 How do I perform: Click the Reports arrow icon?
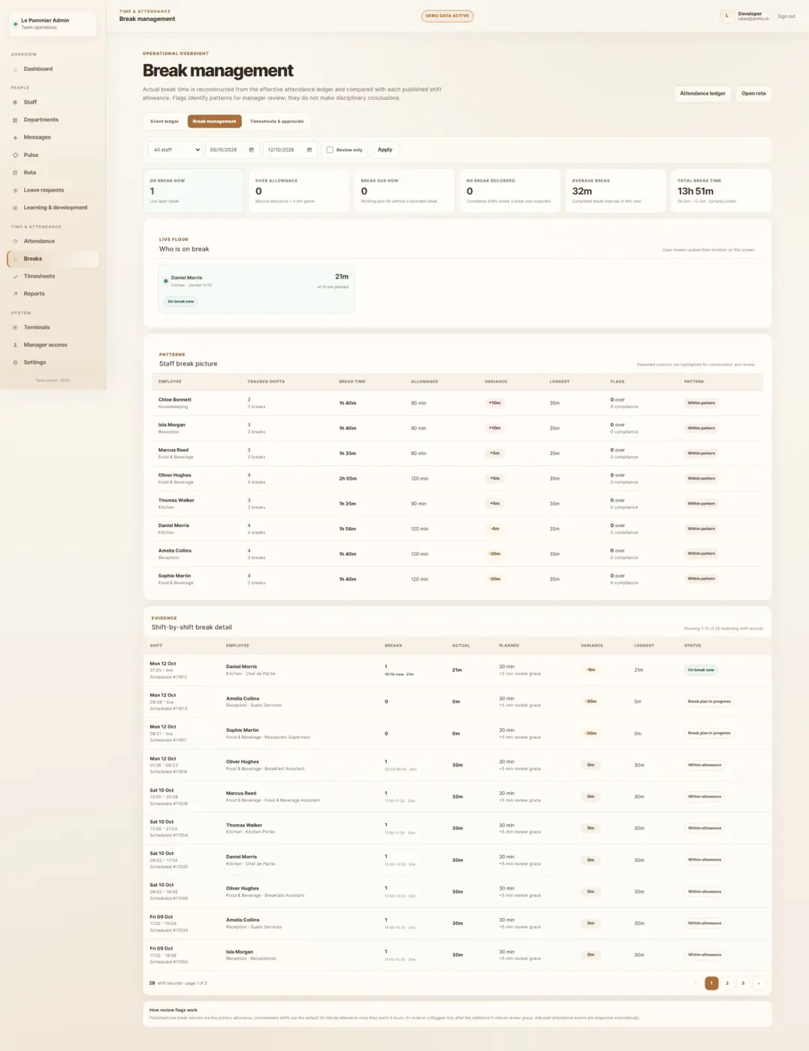click(x=15, y=294)
